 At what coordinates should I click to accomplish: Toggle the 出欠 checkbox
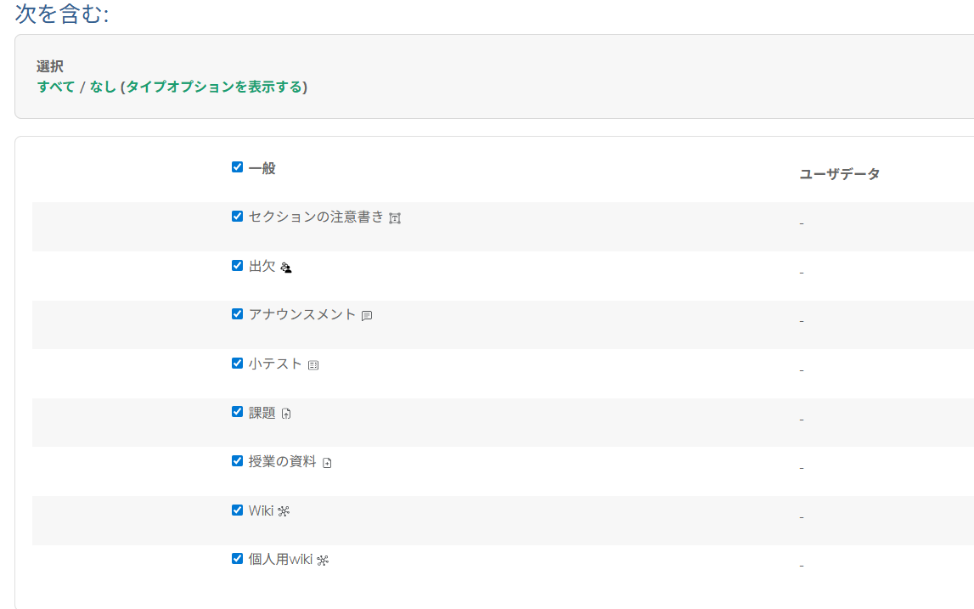pos(238,265)
